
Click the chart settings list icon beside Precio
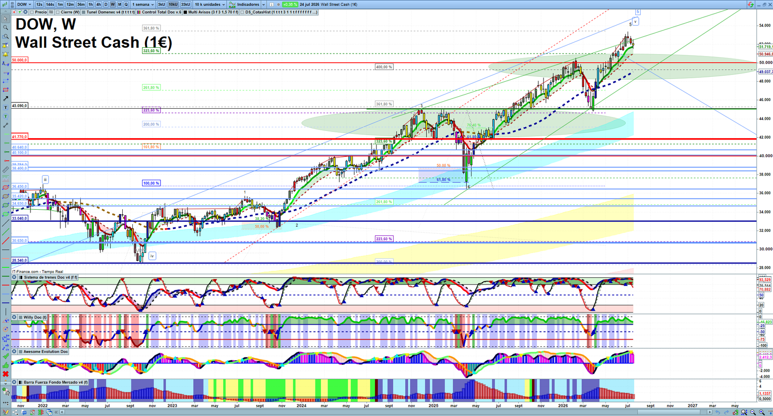pyautogui.click(x=51, y=12)
